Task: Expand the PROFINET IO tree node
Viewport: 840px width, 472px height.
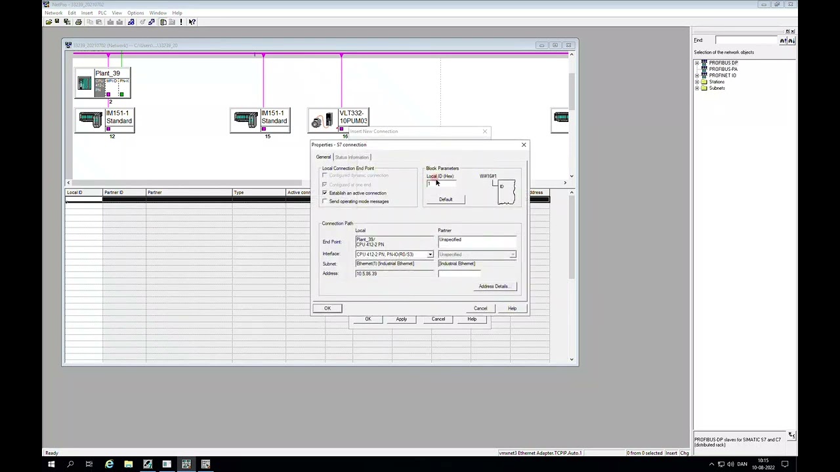Action: tap(697, 75)
